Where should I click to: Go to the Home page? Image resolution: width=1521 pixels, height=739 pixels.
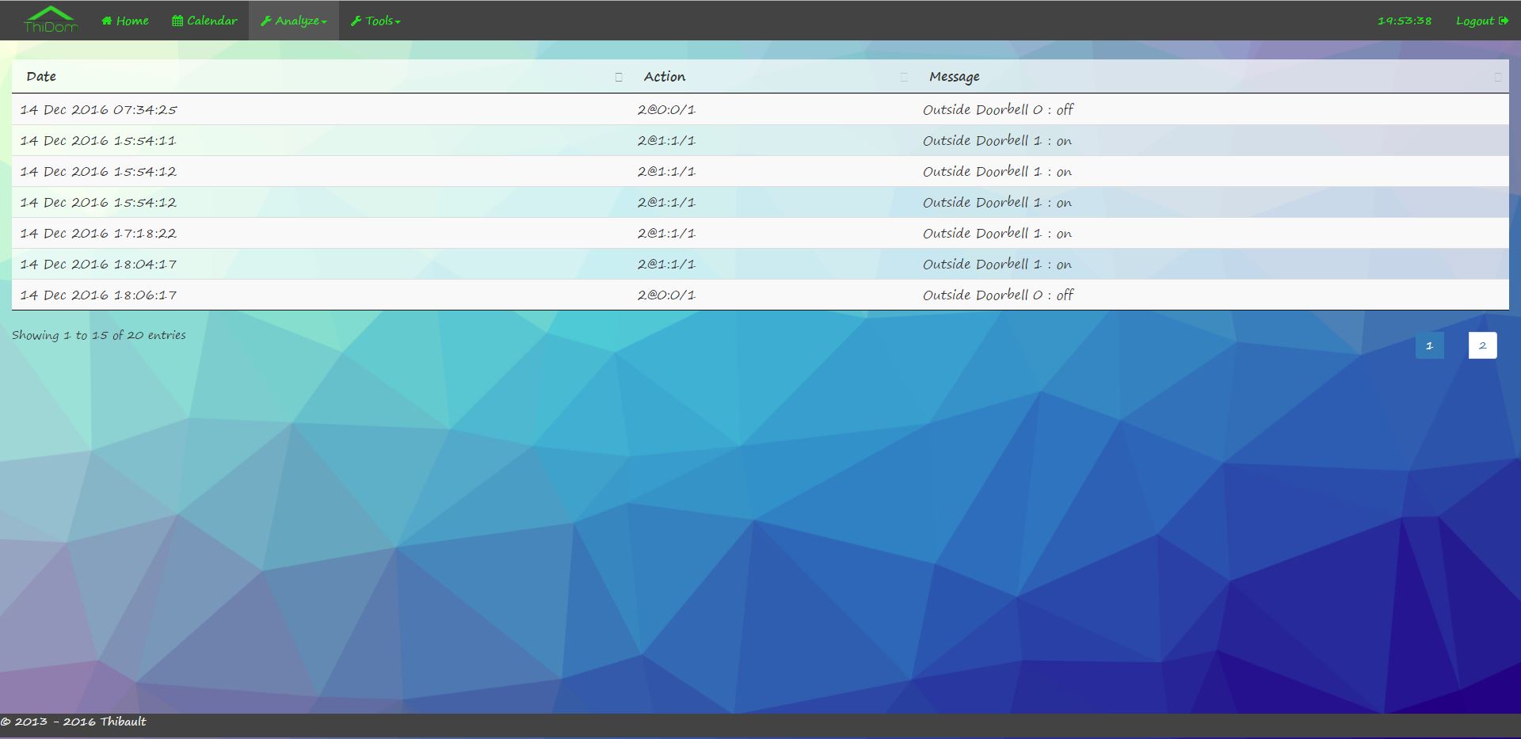(x=125, y=21)
